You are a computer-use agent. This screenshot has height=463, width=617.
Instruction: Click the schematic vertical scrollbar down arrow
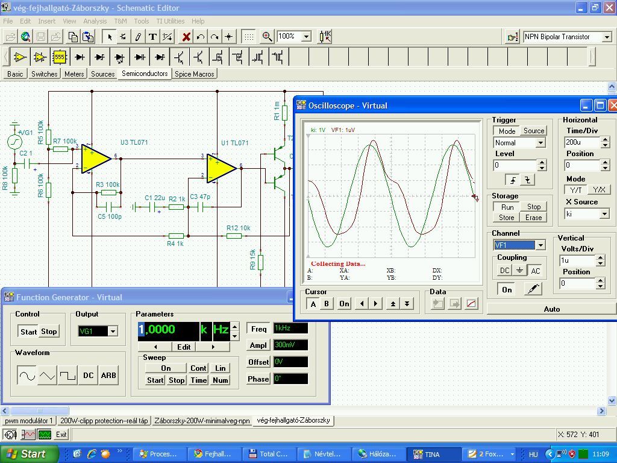coord(612,401)
